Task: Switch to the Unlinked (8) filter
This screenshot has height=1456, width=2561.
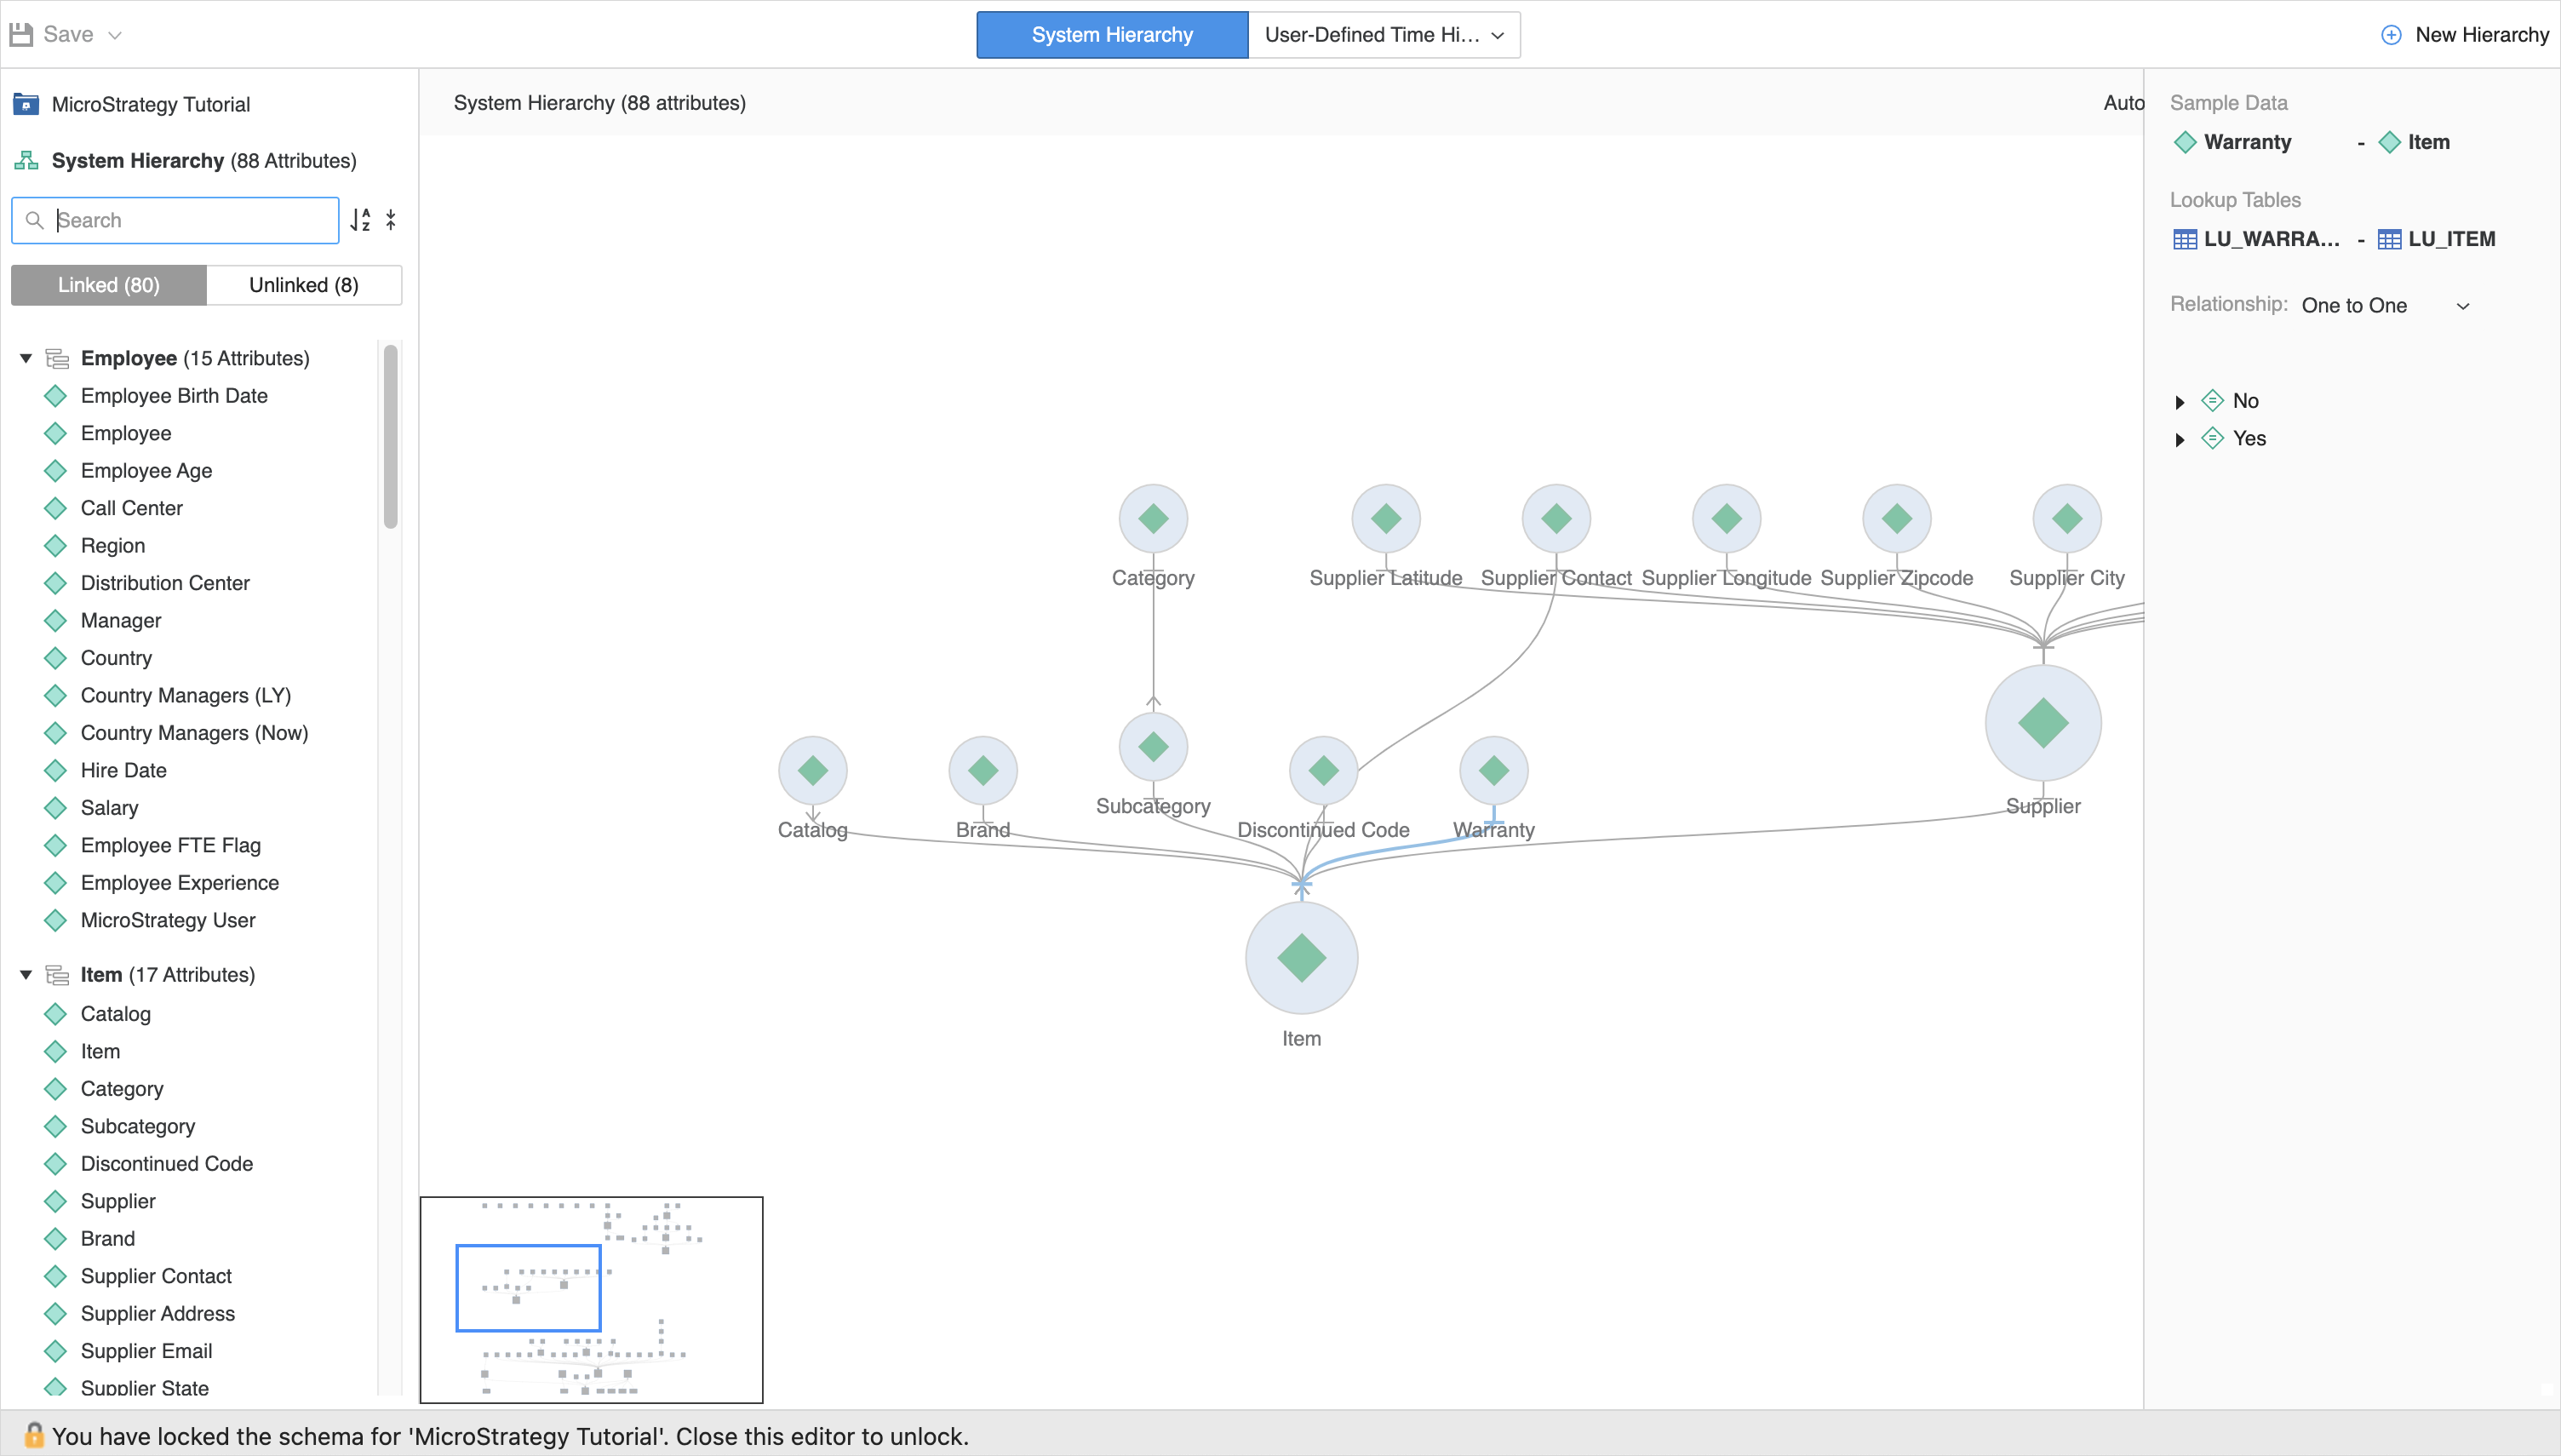Action: point(304,285)
